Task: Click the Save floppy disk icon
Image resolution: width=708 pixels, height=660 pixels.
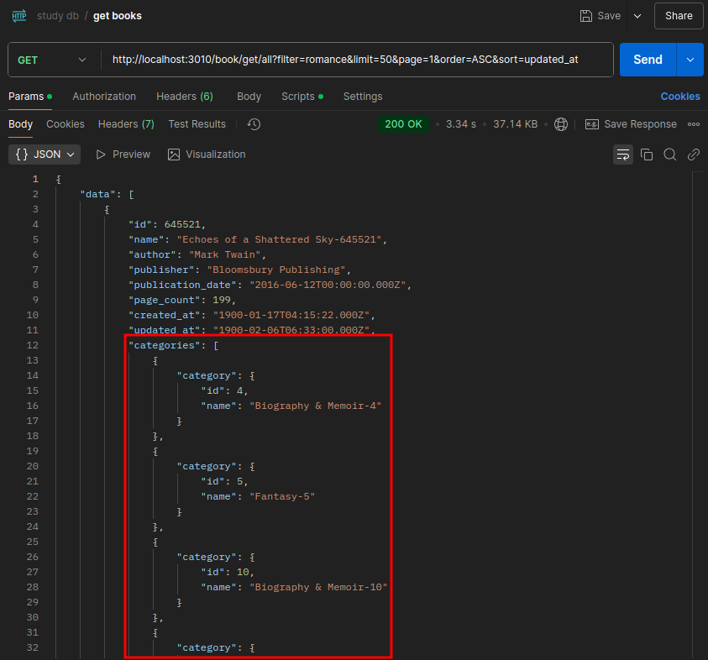Action: [x=585, y=16]
